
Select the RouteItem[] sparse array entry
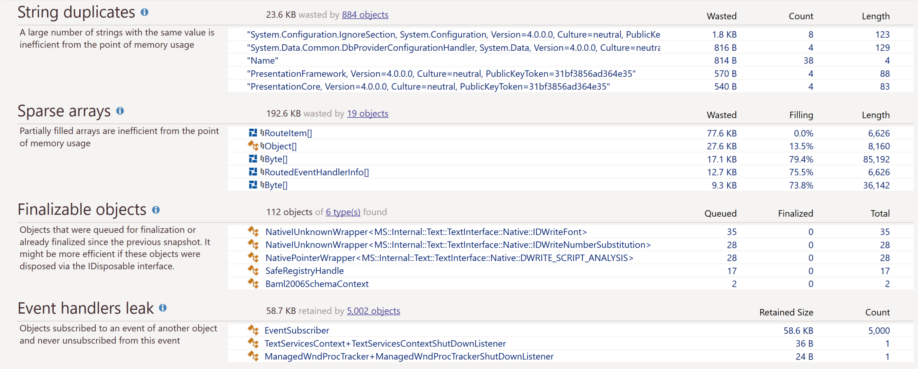[570, 133]
